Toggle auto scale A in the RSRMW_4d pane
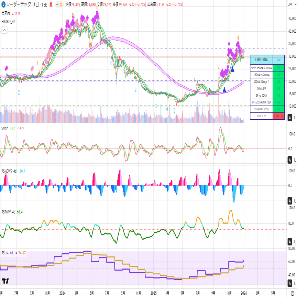 pos(290,242)
